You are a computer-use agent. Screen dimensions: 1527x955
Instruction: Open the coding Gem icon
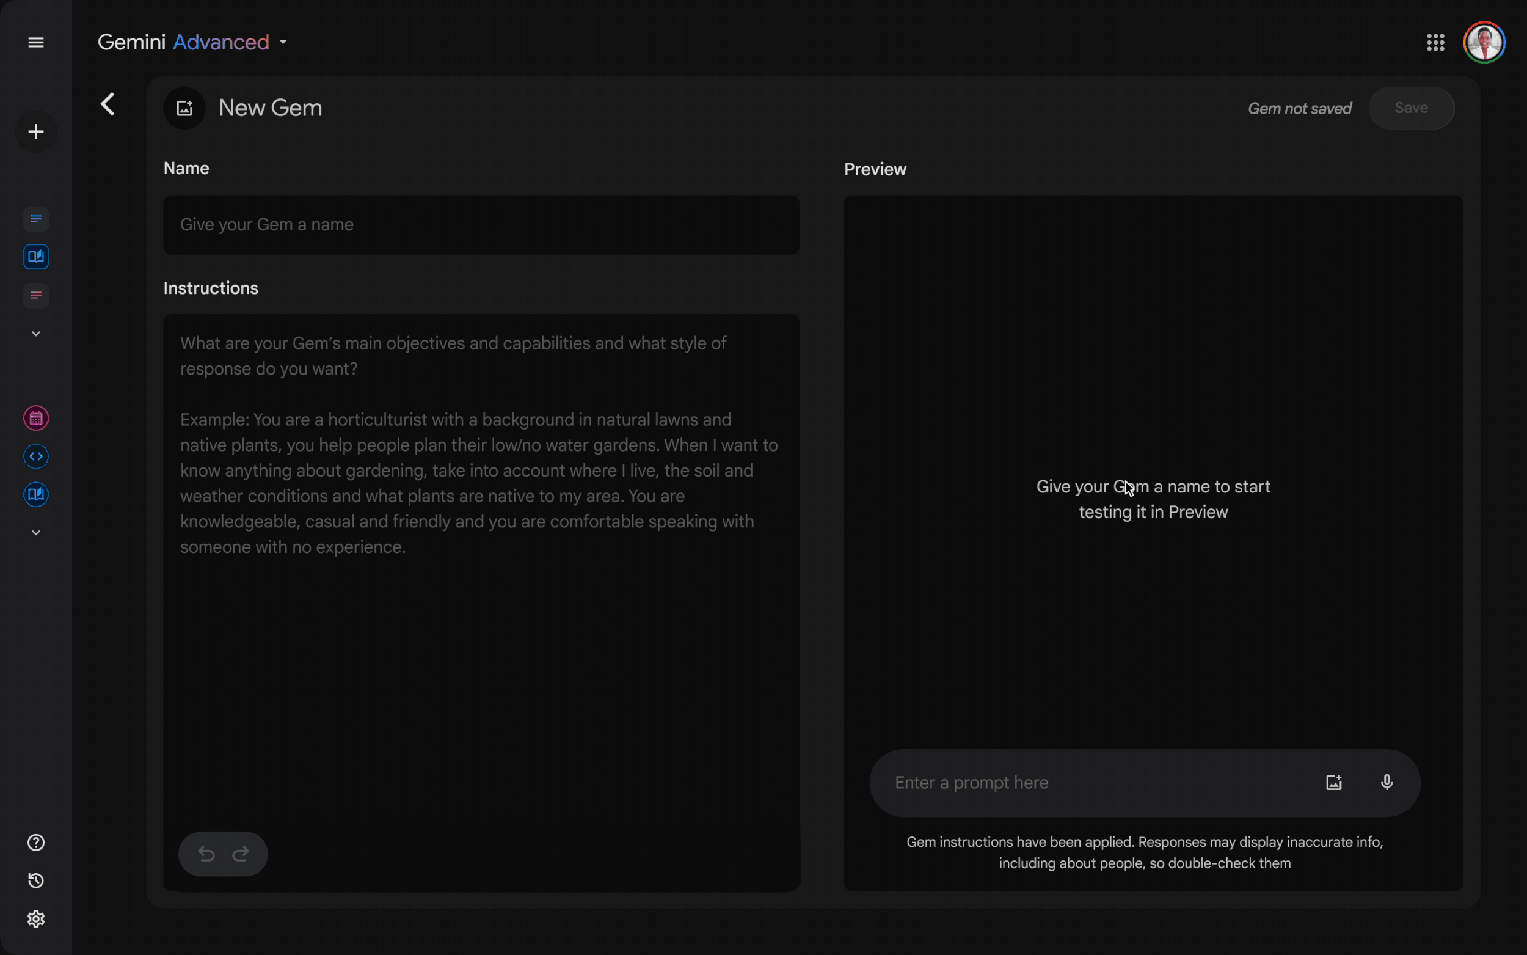point(36,456)
